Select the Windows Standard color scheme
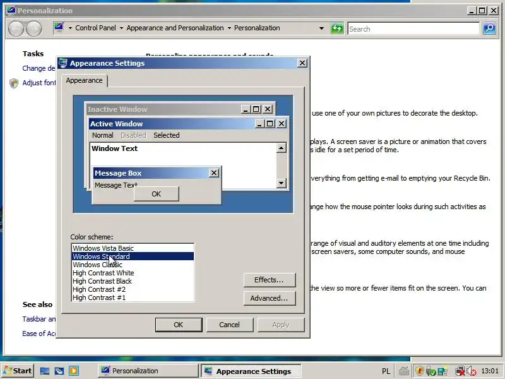 pos(133,256)
